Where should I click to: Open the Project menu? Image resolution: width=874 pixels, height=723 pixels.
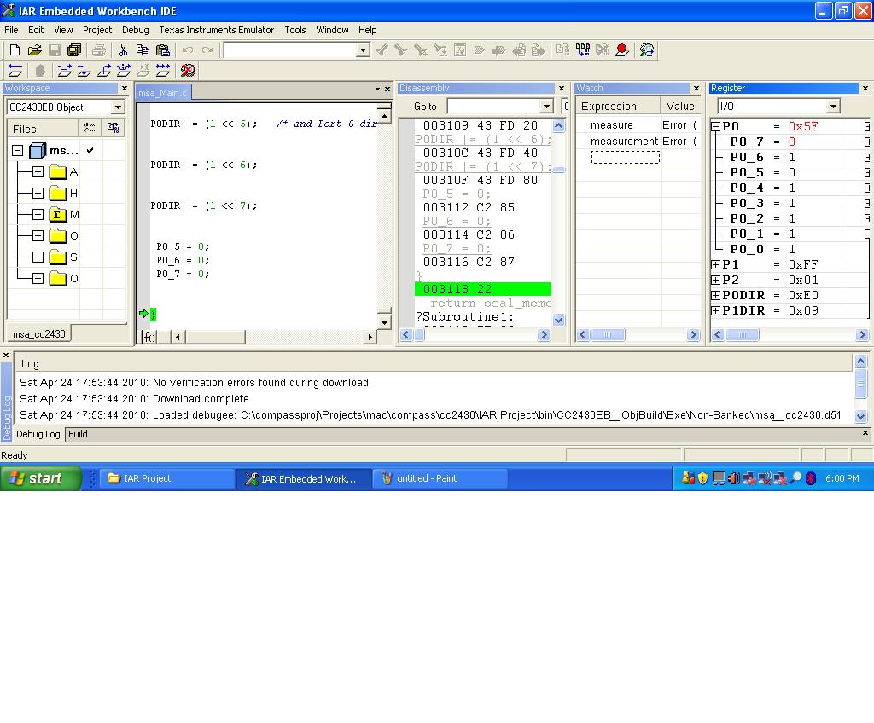[97, 30]
